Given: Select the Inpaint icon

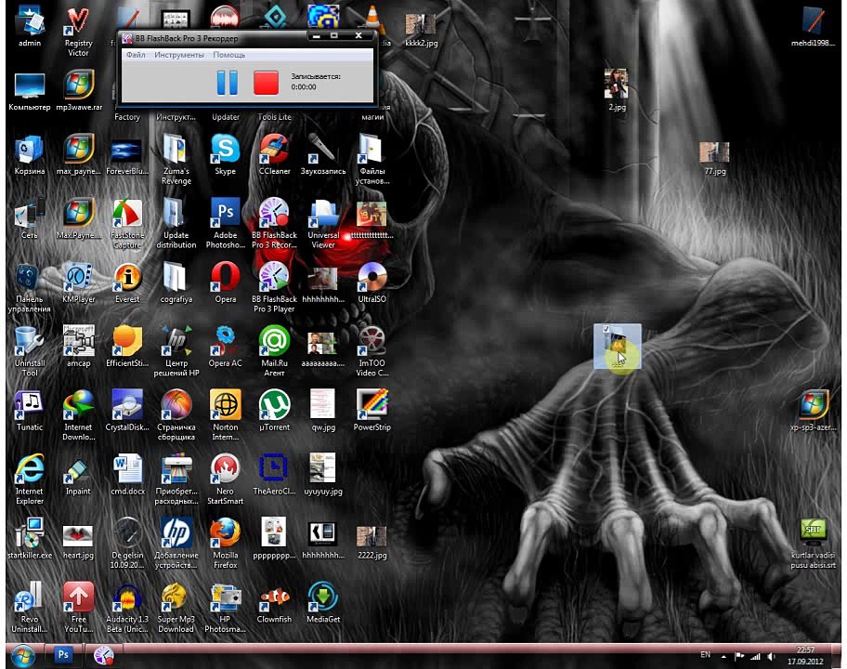Looking at the screenshot, I should point(78,474).
